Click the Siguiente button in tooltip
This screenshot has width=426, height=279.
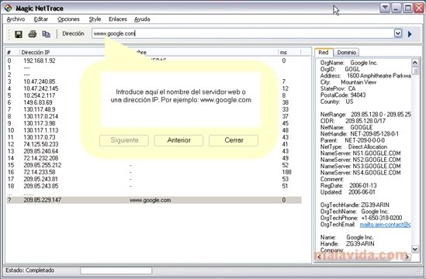[124, 140]
